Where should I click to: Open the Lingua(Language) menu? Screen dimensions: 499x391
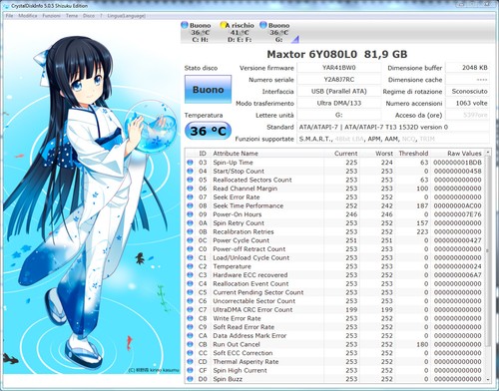tap(126, 16)
